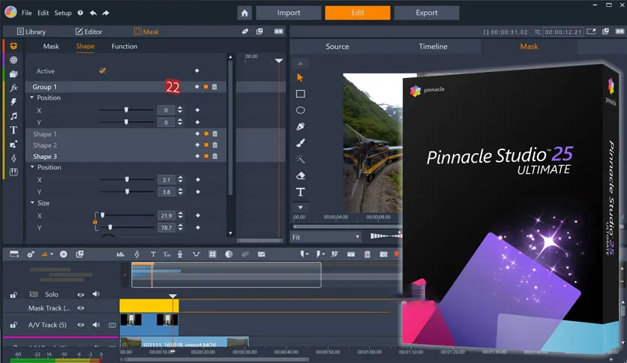Select the eraser tool
627x363 pixels.
click(x=300, y=175)
